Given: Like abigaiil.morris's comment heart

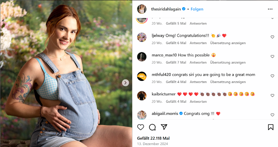Looking at the screenshot, I should pos(272,115).
